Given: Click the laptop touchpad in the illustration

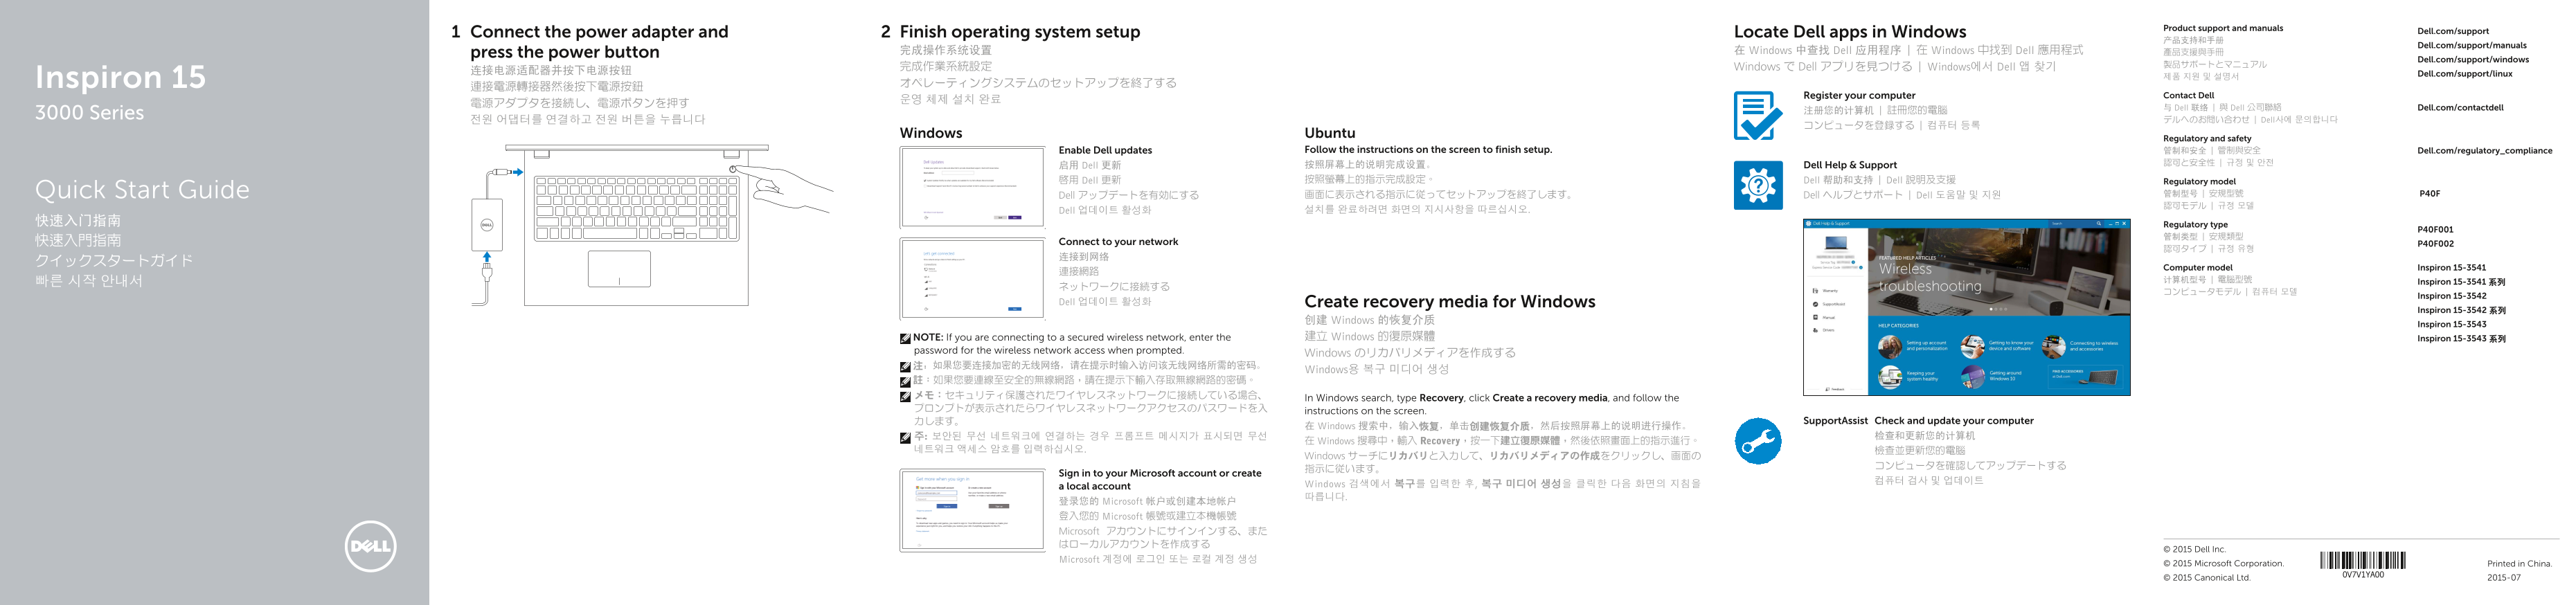Looking at the screenshot, I should pyautogui.click(x=619, y=268).
